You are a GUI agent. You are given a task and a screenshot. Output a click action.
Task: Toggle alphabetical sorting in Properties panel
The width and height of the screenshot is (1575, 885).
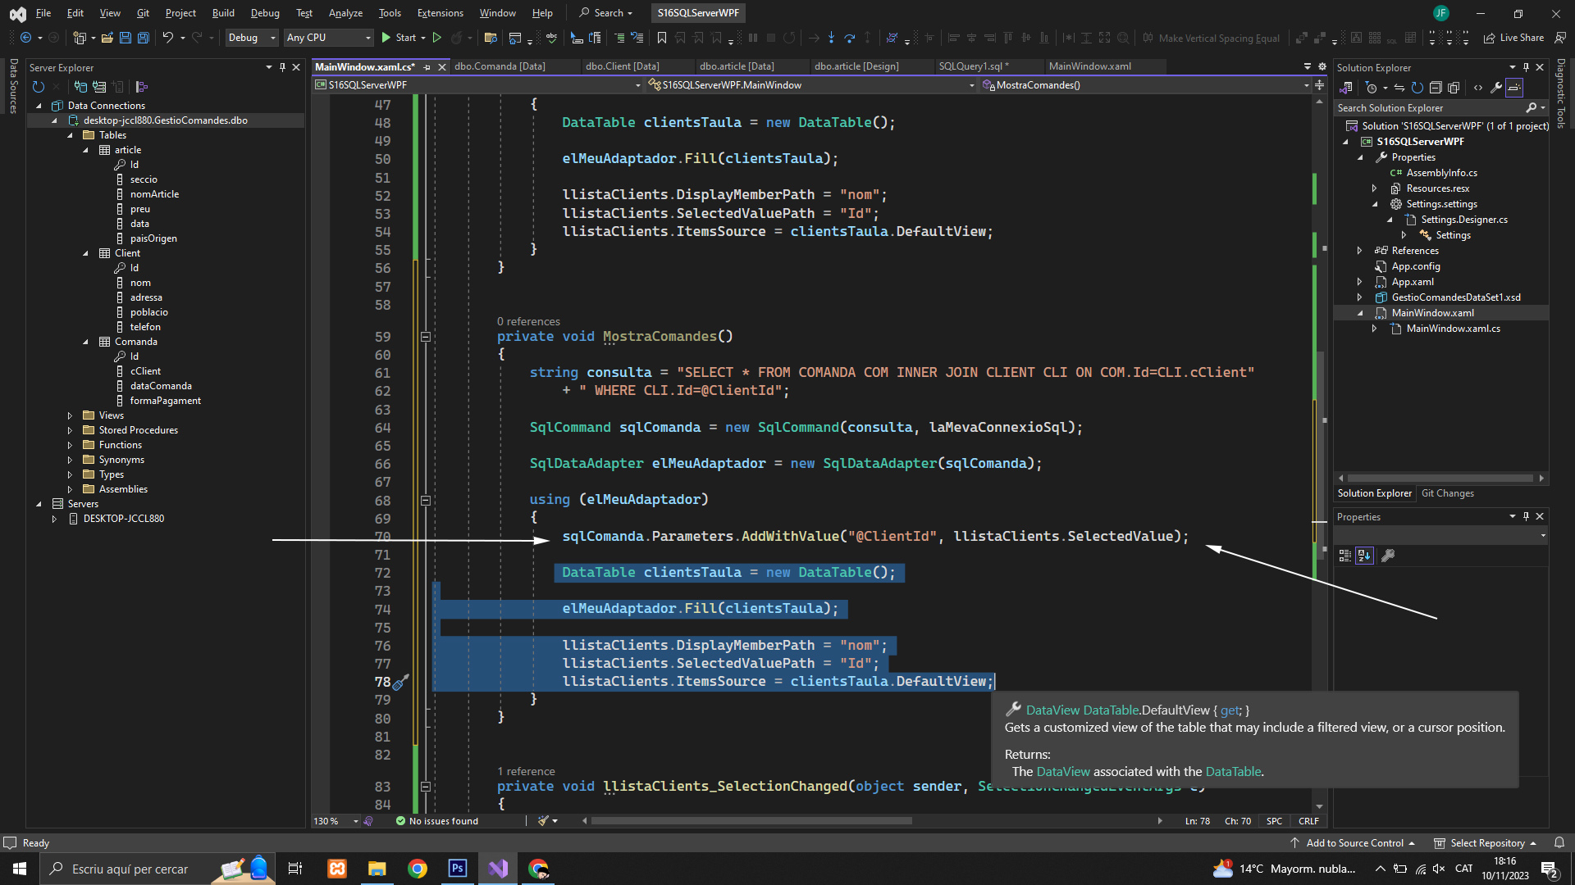(x=1364, y=556)
